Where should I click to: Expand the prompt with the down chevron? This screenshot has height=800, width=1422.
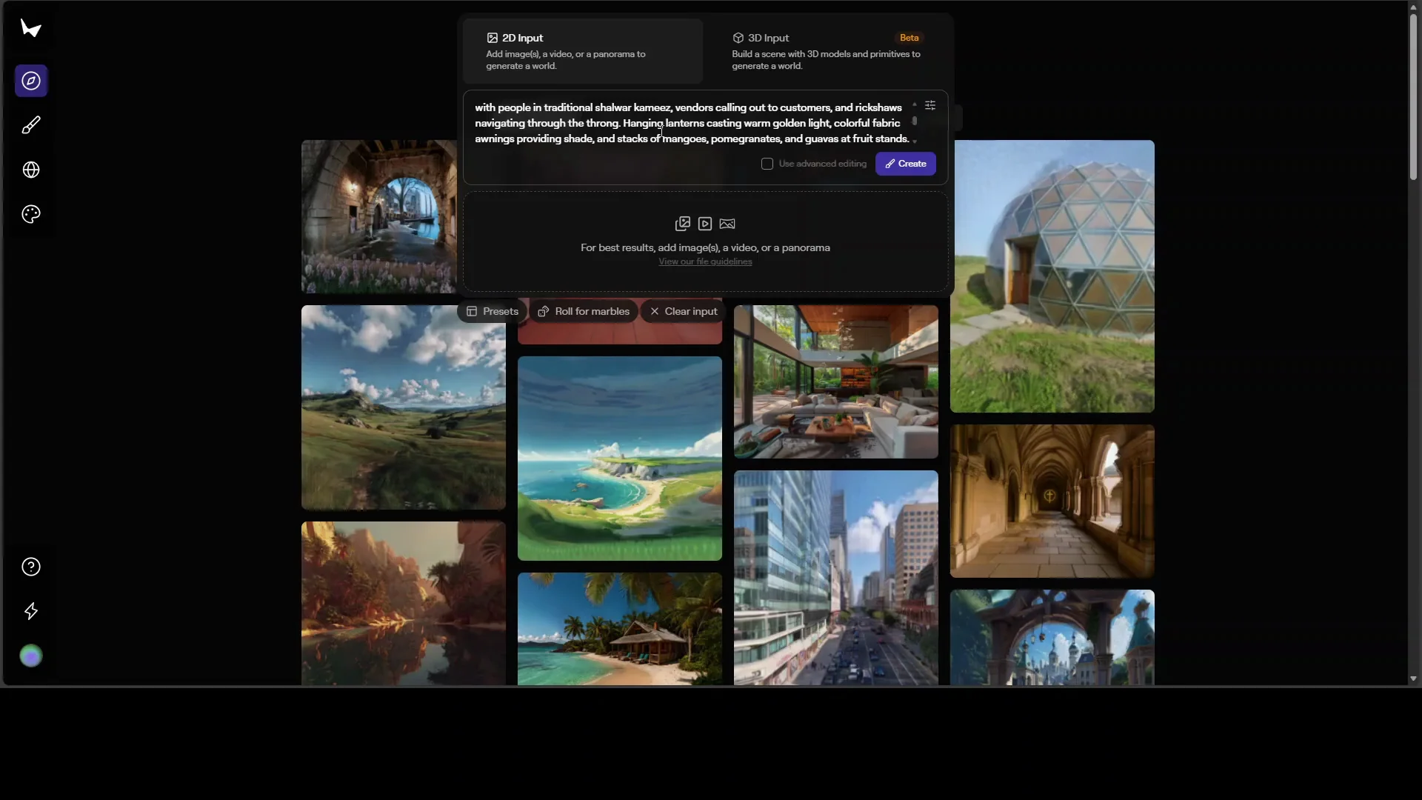click(x=915, y=141)
